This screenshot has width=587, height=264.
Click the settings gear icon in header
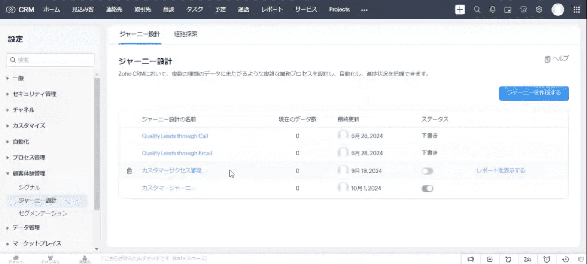539,10
